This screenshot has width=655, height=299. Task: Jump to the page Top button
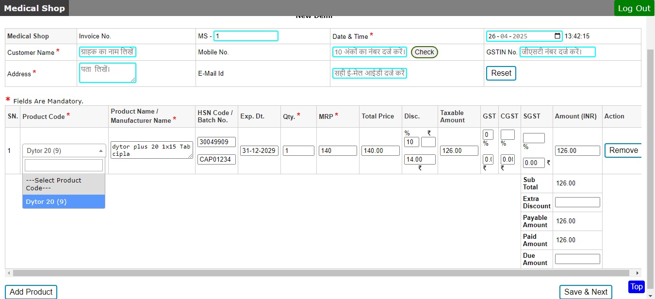click(637, 287)
